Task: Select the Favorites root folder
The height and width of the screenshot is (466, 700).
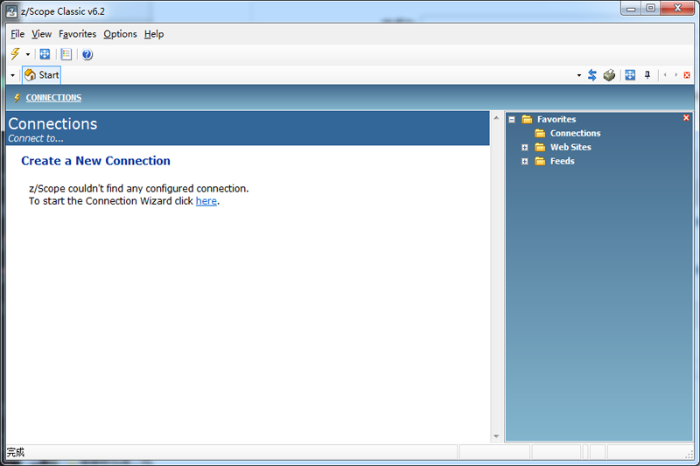Action: pos(556,119)
